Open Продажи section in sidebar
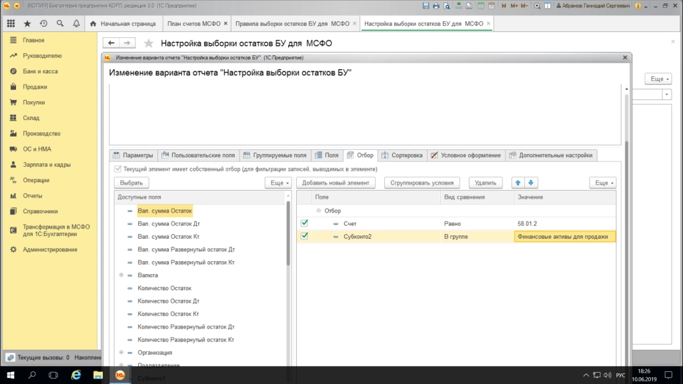683x384 pixels. (x=35, y=87)
